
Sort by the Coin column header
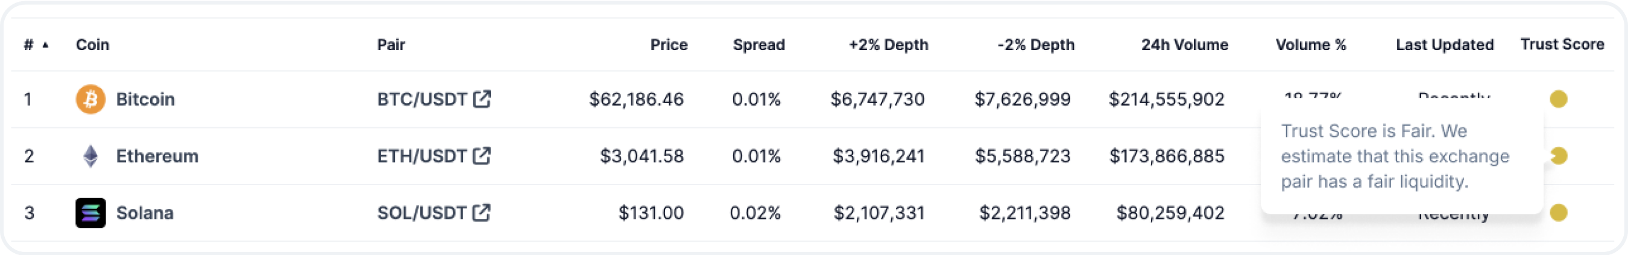(x=92, y=45)
